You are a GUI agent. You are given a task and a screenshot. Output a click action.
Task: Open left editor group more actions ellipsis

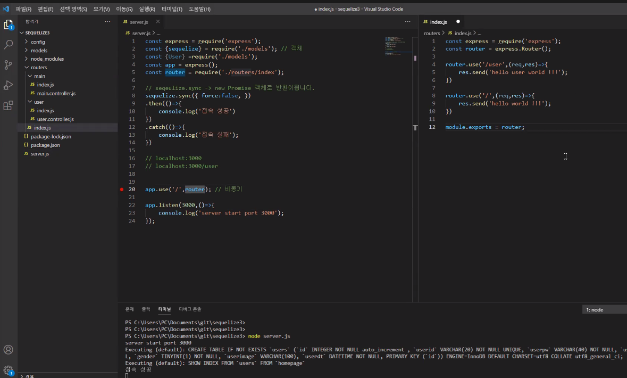[x=407, y=22]
